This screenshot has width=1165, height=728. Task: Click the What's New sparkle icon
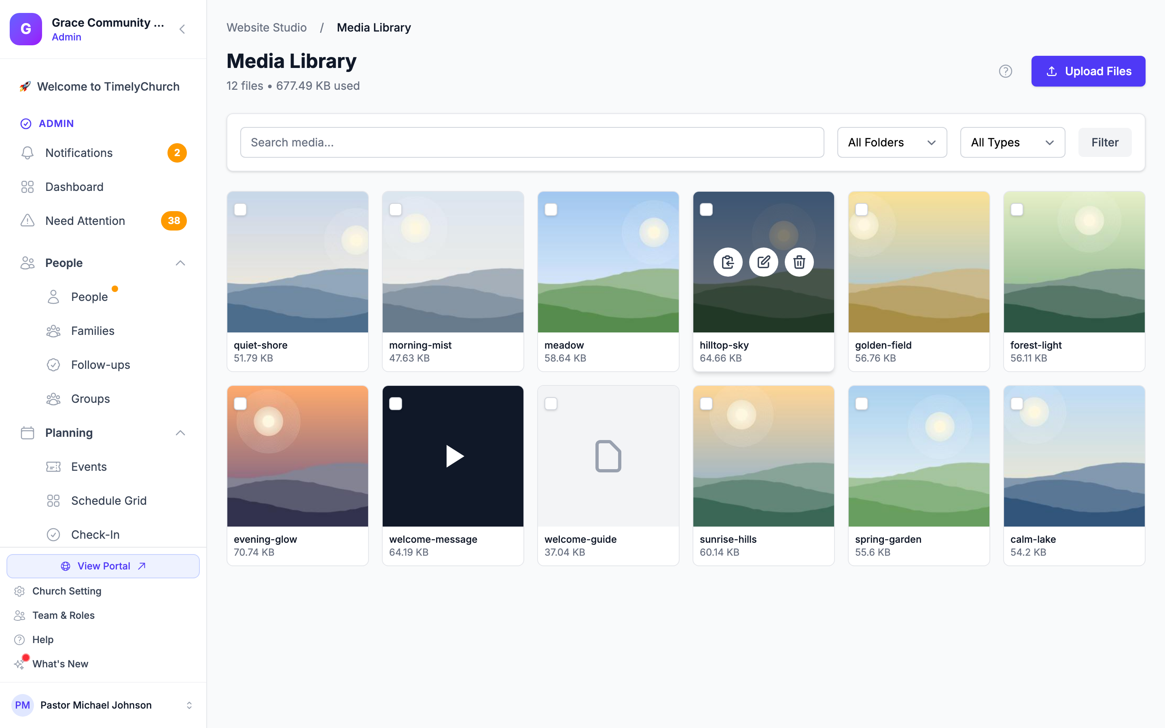pos(19,664)
